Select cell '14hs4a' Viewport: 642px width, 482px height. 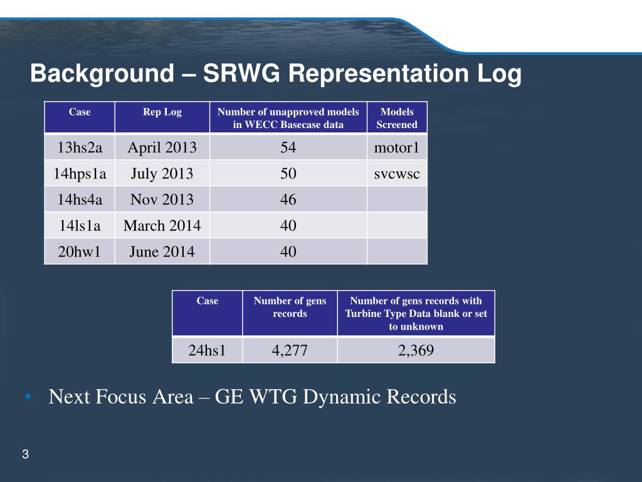[x=80, y=199]
